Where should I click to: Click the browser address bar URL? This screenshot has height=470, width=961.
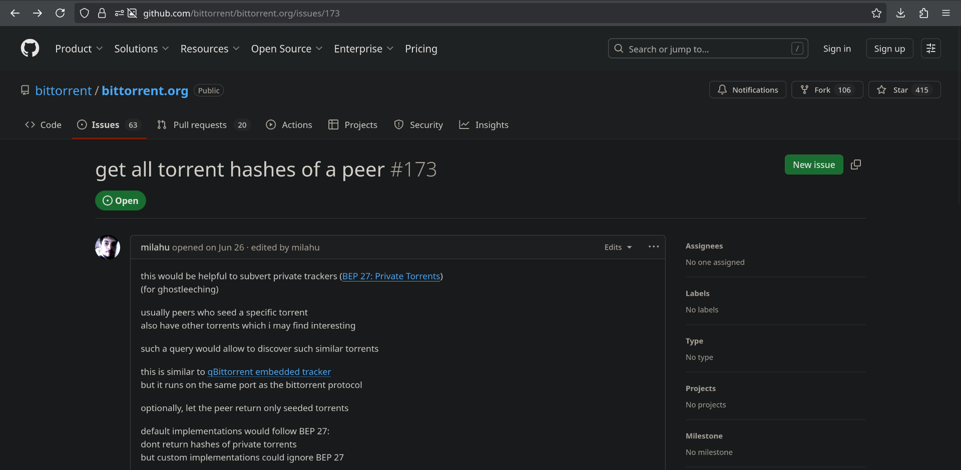(x=241, y=13)
